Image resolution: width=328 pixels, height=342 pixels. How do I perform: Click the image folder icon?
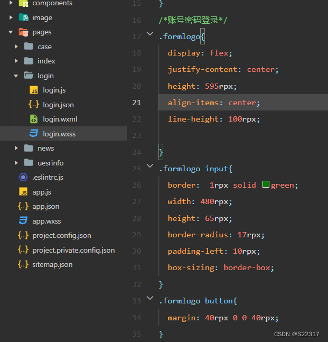point(24,17)
